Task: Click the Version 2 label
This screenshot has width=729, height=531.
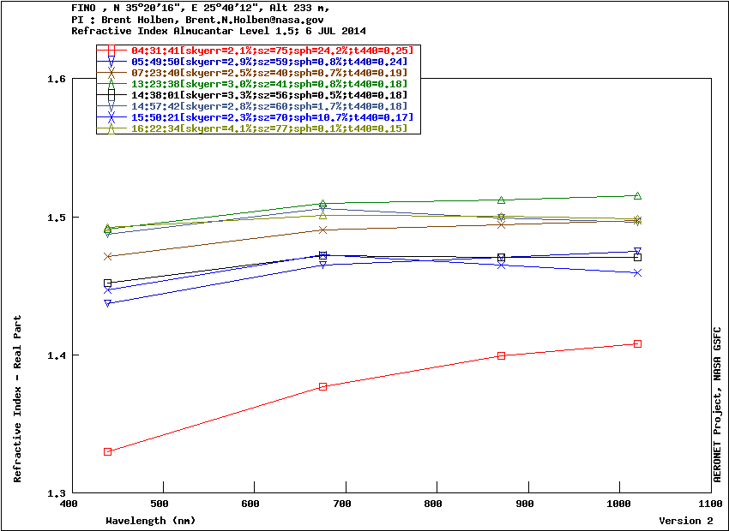Action: pyautogui.click(x=685, y=521)
